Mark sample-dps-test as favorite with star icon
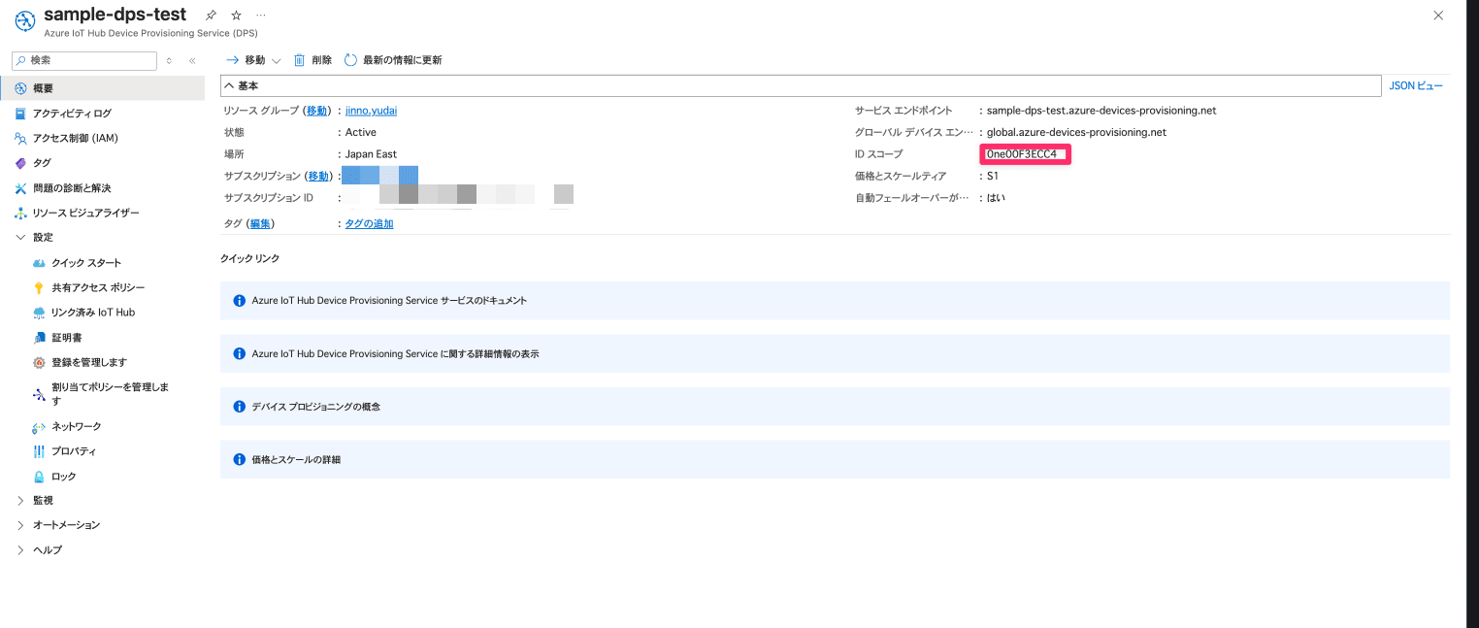The image size is (1479, 628). point(236,16)
